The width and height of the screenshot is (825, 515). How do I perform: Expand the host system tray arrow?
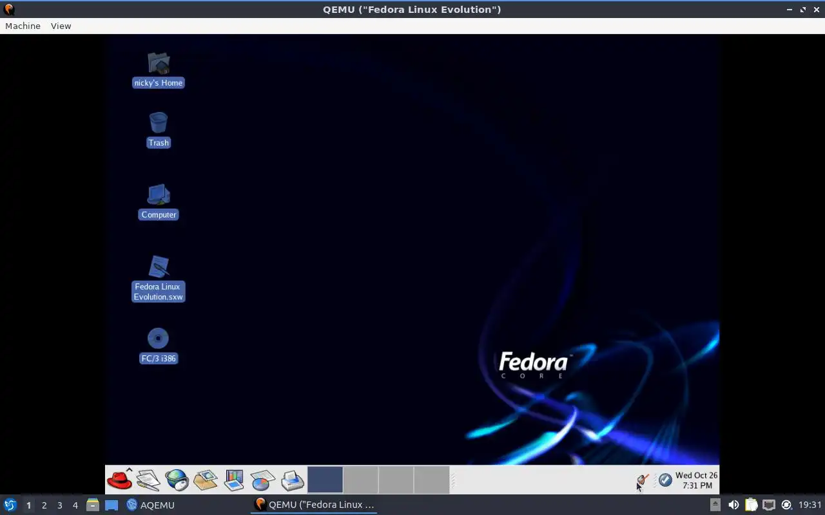point(715,505)
